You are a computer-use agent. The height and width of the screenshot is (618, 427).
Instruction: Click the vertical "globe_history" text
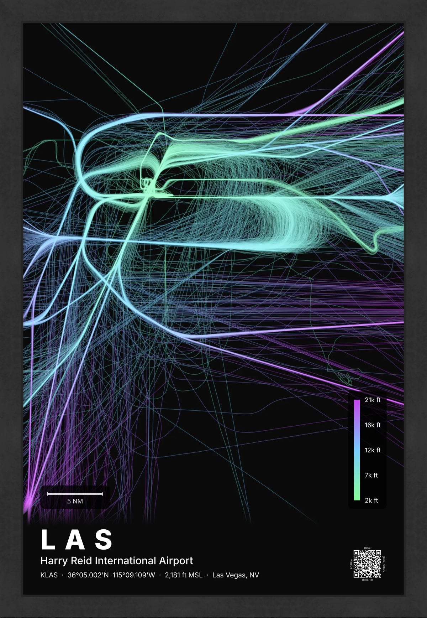(x=384, y=564)
